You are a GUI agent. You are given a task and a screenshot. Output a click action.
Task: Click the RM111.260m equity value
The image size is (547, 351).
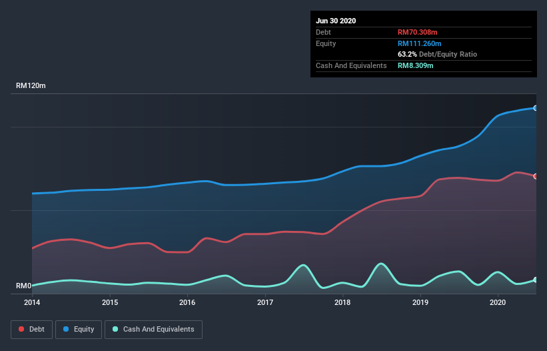pos(420,43)
